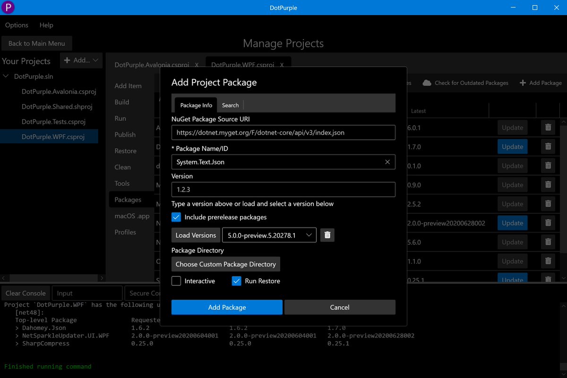Select DotPurple.Tests.csproj in project tree

coord(53,122)
